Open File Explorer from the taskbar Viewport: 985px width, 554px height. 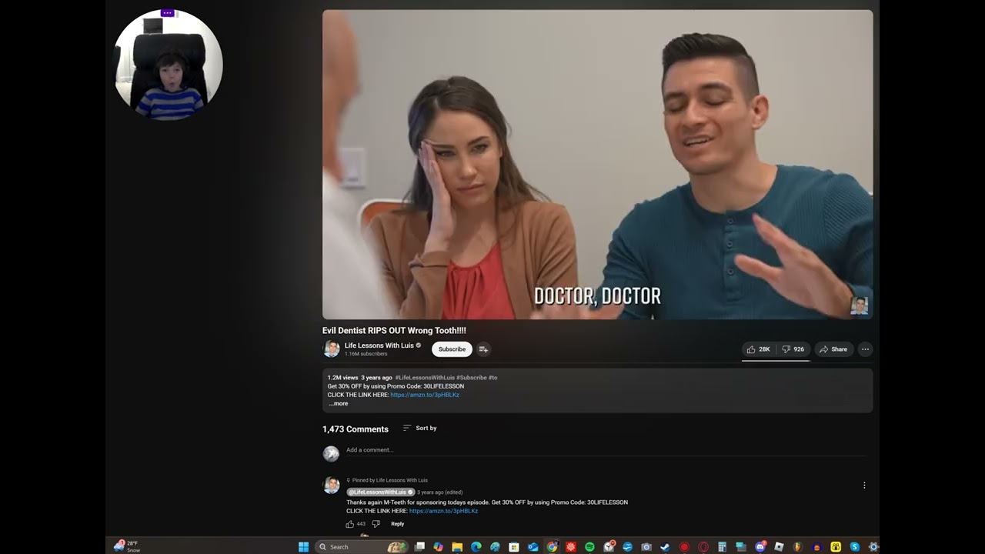pyautogui.click(x=457, y=546)
